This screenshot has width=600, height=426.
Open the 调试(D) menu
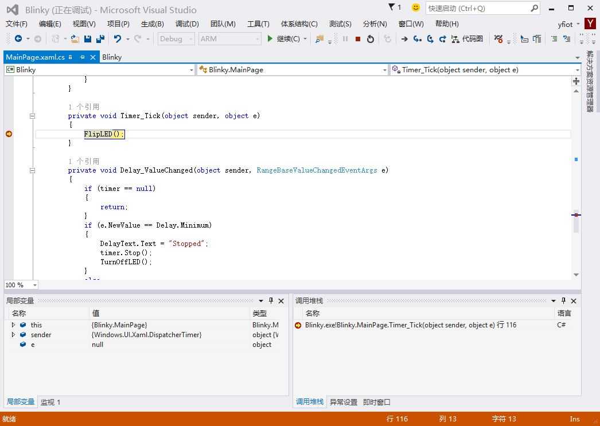pyautogui.click(x=187, y=24)
